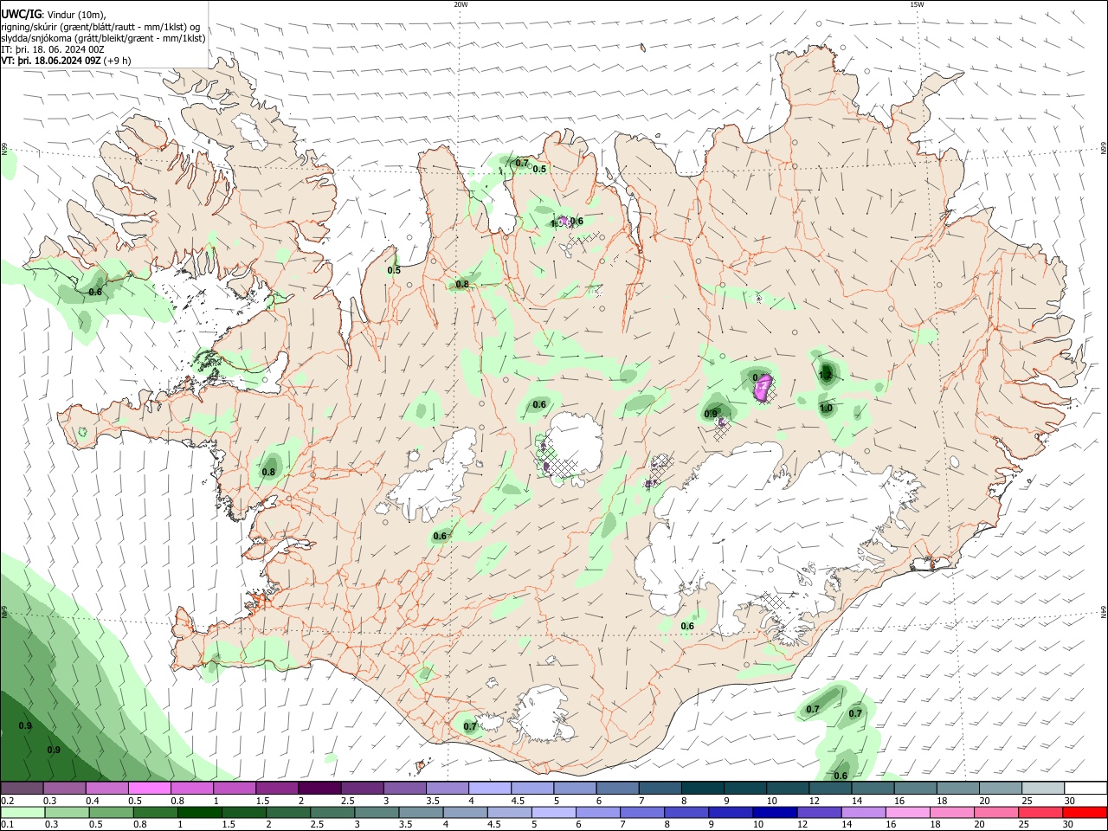This screenshot has width=1108, height=831.
Task: Pick the bright red 30 swatch in lower legend
Action: click(x=1085, y=812)
